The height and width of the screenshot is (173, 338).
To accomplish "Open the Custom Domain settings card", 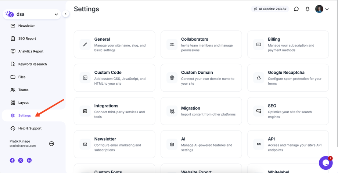I will (x=201, y=78).
